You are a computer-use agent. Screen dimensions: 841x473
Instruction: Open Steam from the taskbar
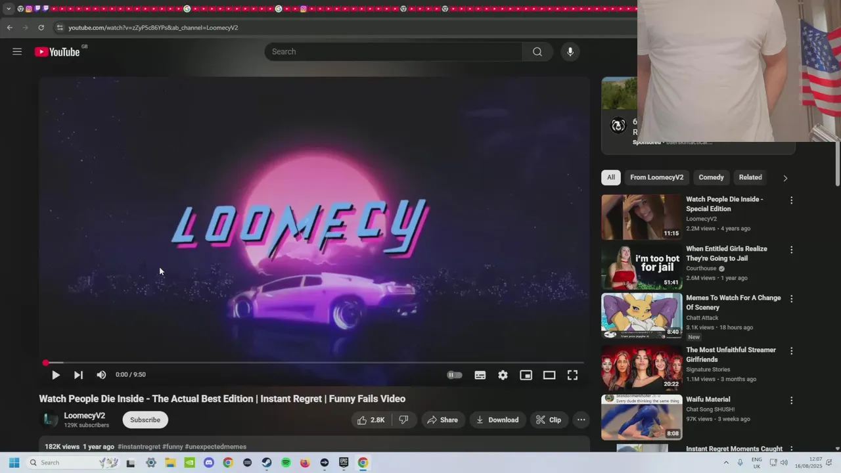click(266, 462)
